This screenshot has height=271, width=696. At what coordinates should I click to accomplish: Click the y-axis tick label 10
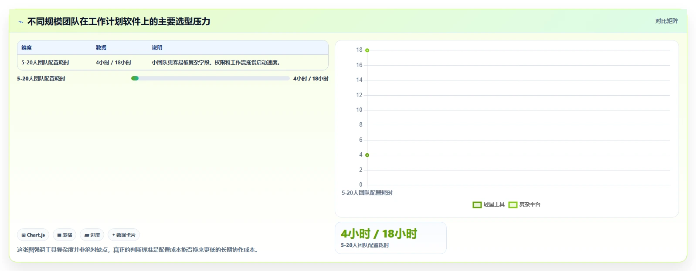(359, 110)
